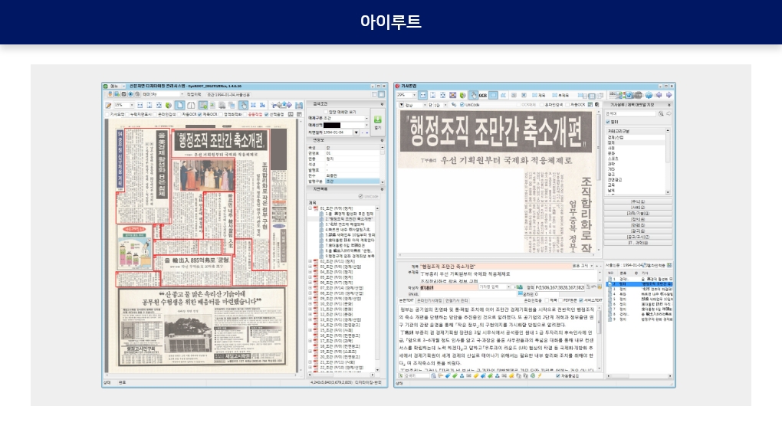Open the 온라인기사메일 tab

pyautogui.click(x=429, y=300)
